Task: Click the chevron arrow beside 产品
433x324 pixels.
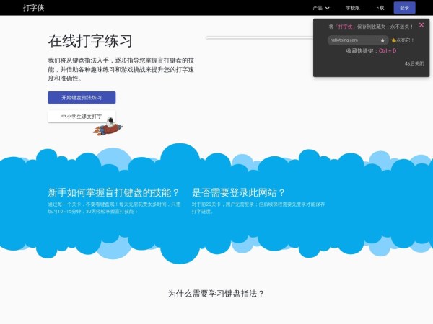Action: point(328,8)
